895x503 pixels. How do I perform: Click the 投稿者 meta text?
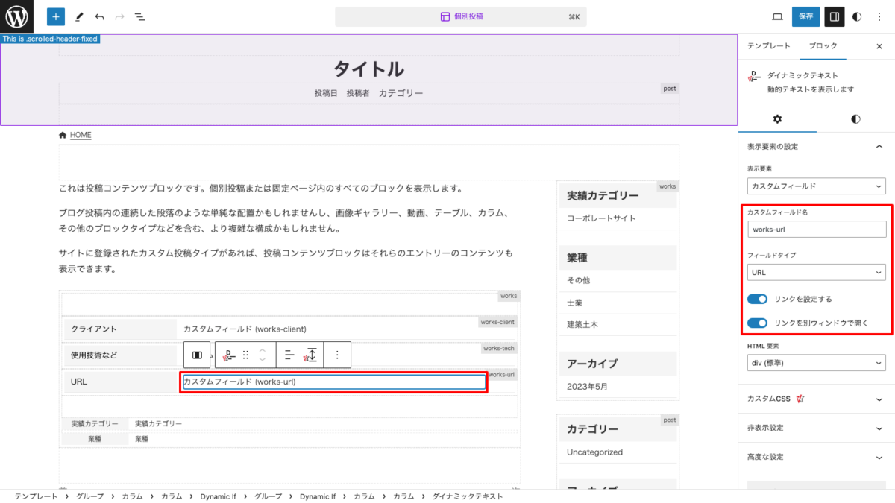(x=357, y=93)
